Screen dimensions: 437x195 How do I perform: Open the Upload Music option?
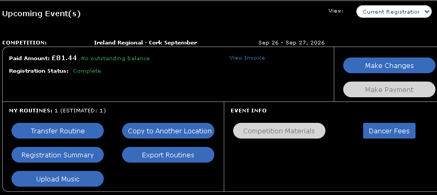click(58, 179)
